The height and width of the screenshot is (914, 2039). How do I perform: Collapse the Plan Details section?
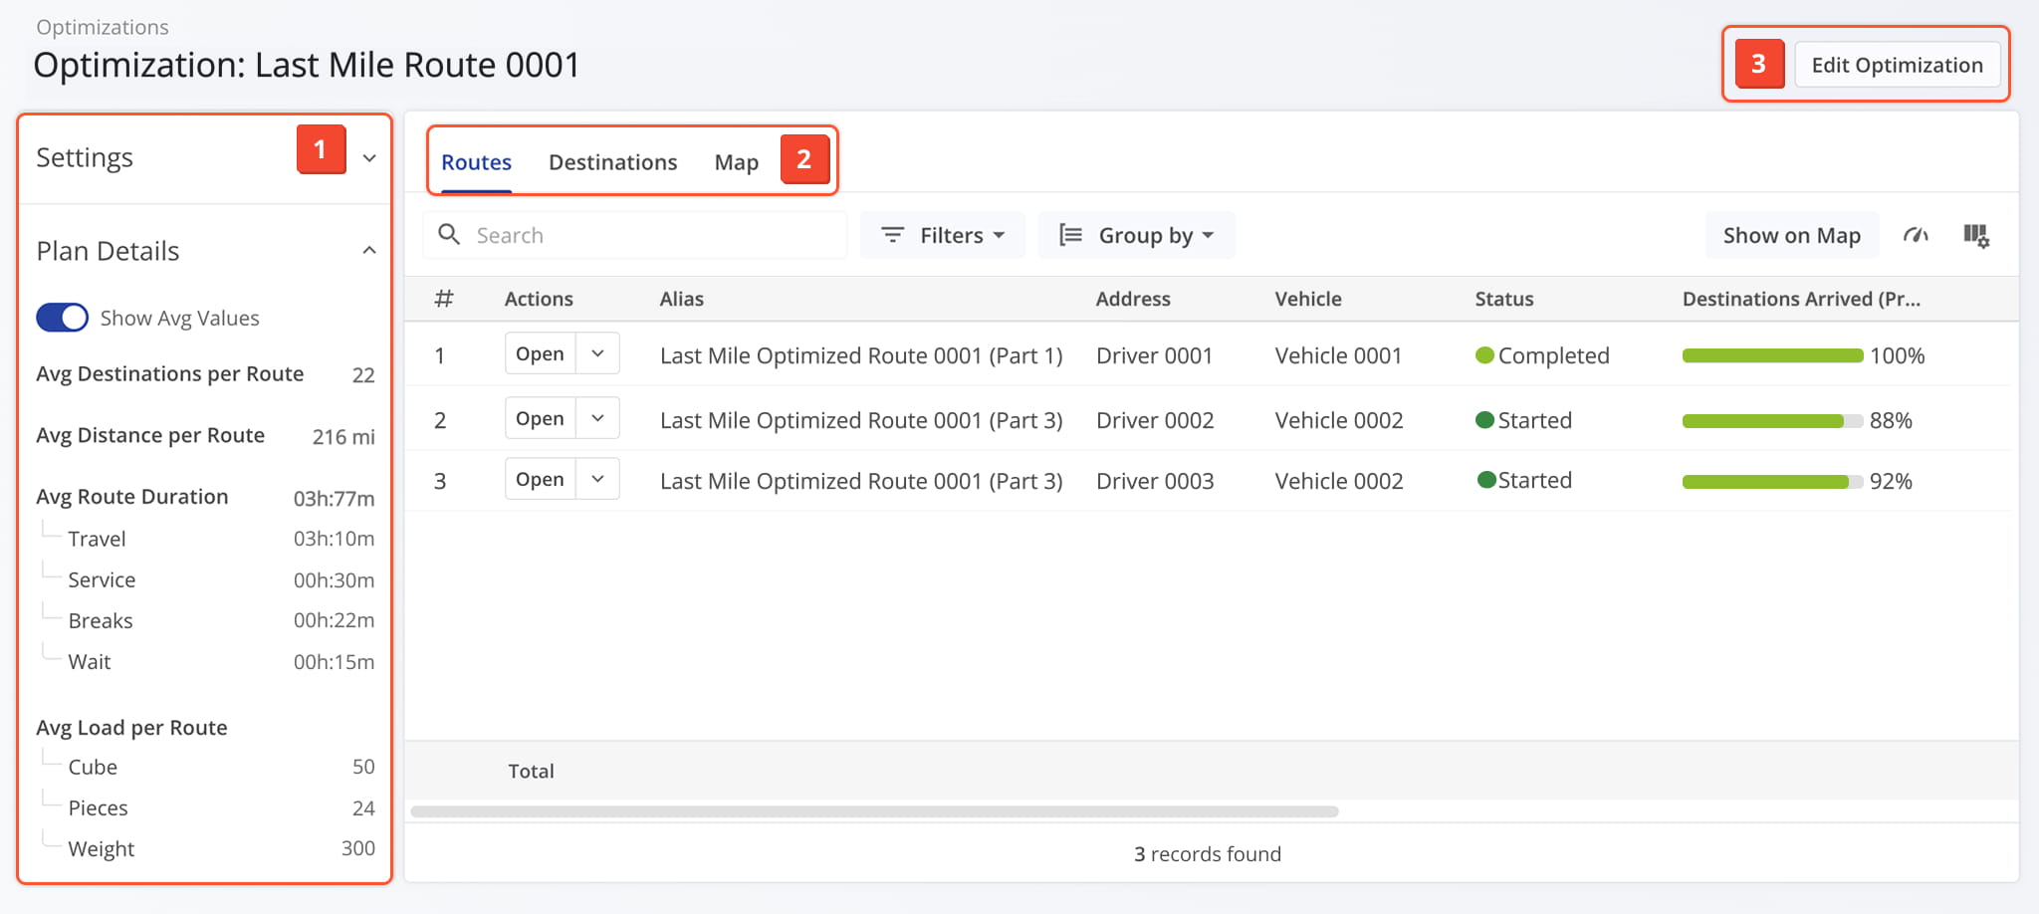(369, 251)
